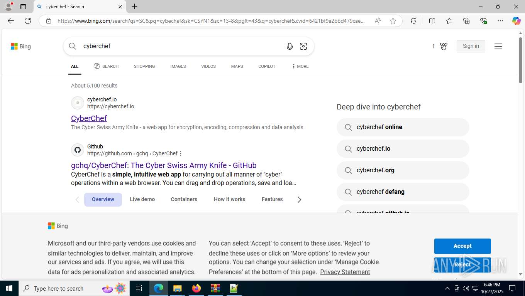Accept cookies with Accept button
The height and width of the screenshot is (296, 525).
(462, 246)
